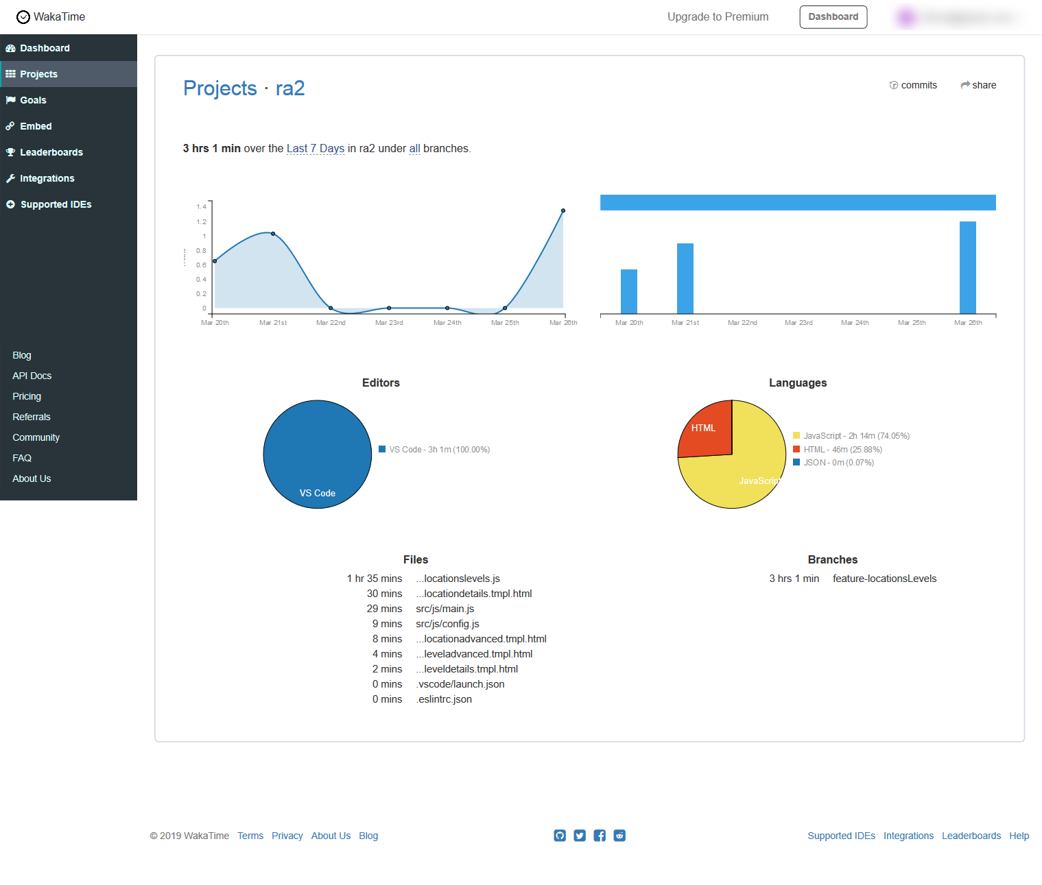Open the GitHub footer icon

point(560,835)
